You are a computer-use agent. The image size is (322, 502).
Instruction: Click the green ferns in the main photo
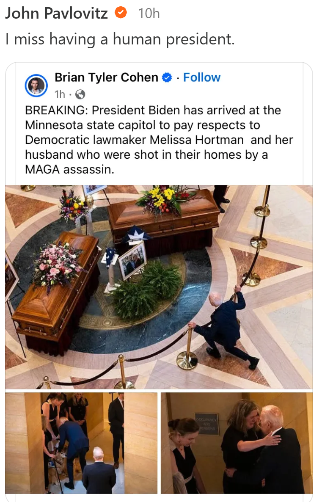point(147,290)
